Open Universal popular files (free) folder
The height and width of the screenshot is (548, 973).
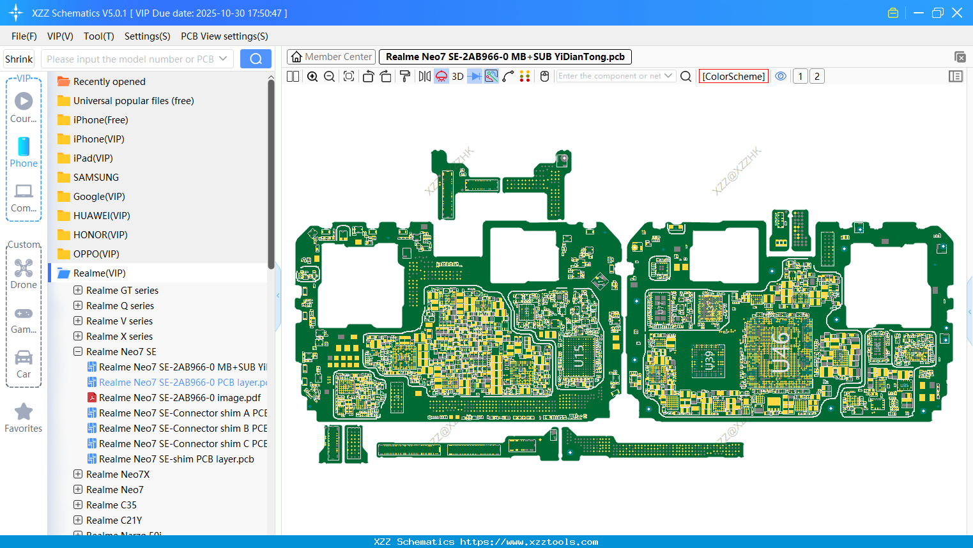coord(125,101)
